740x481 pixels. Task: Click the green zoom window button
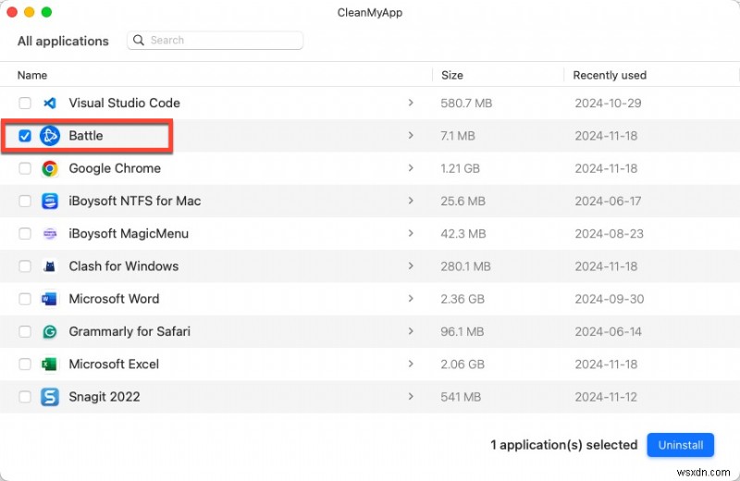pos(46,12)
